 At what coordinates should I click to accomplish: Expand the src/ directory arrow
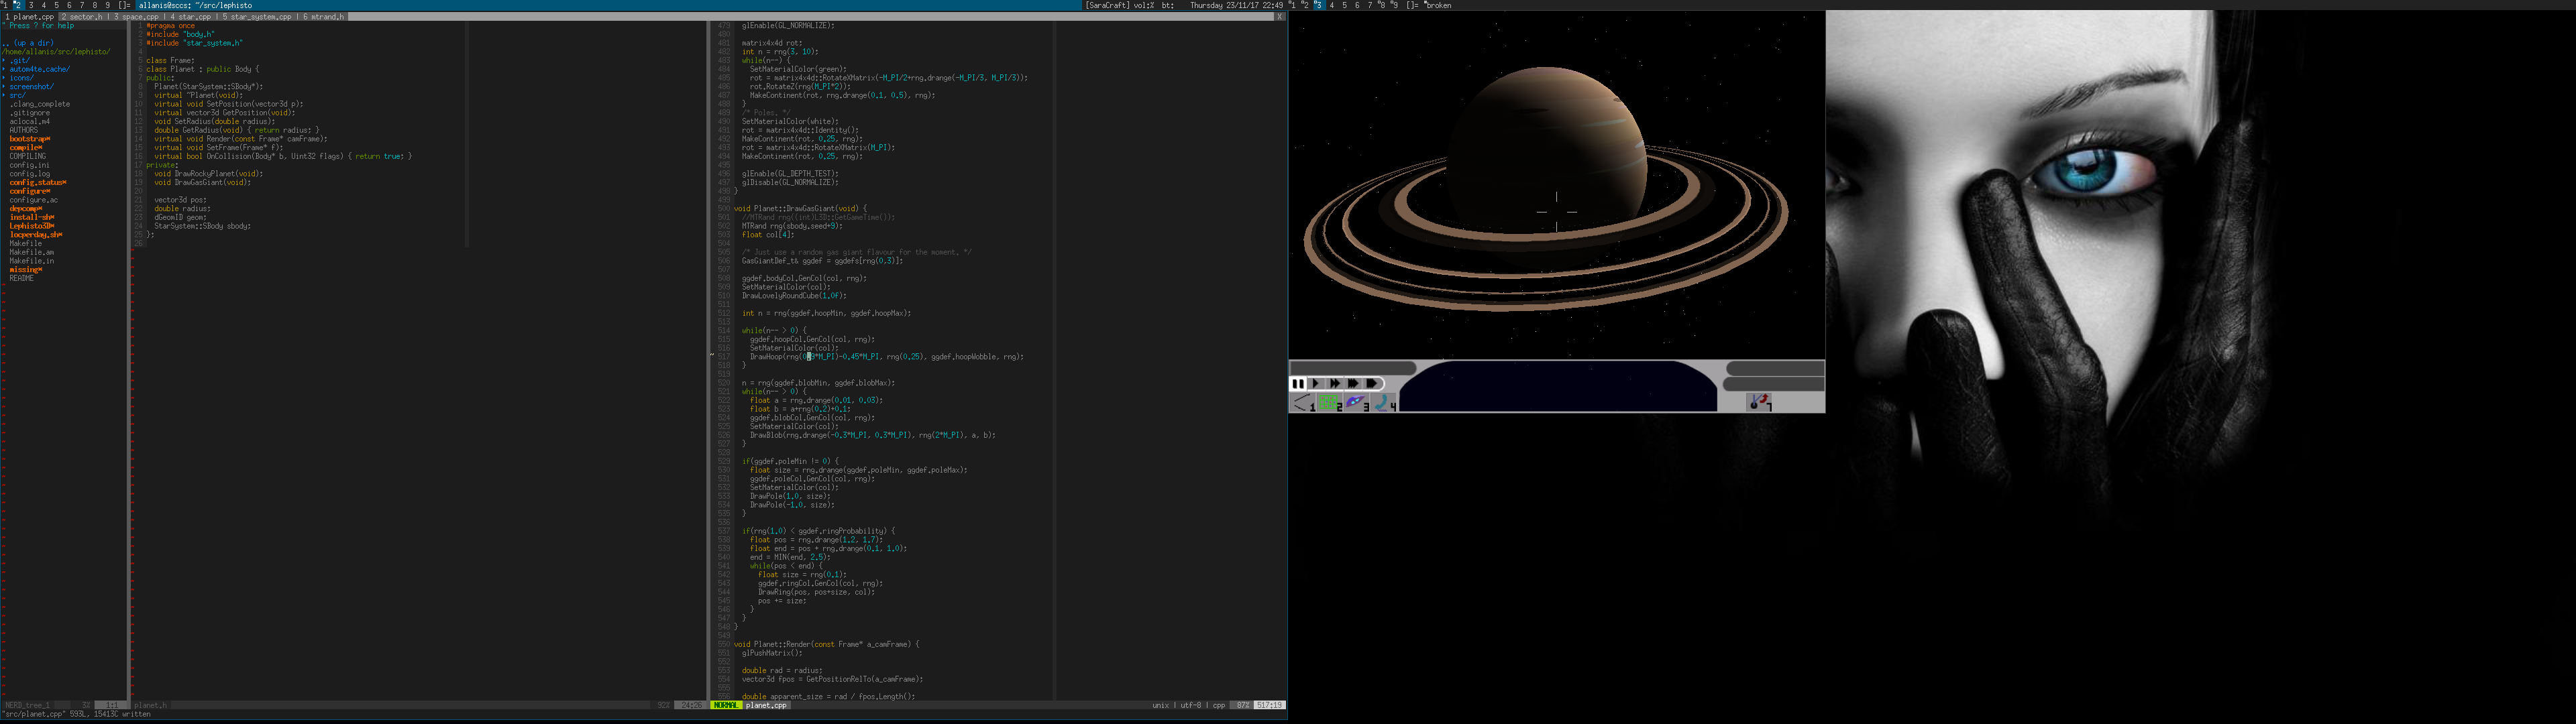4,96
